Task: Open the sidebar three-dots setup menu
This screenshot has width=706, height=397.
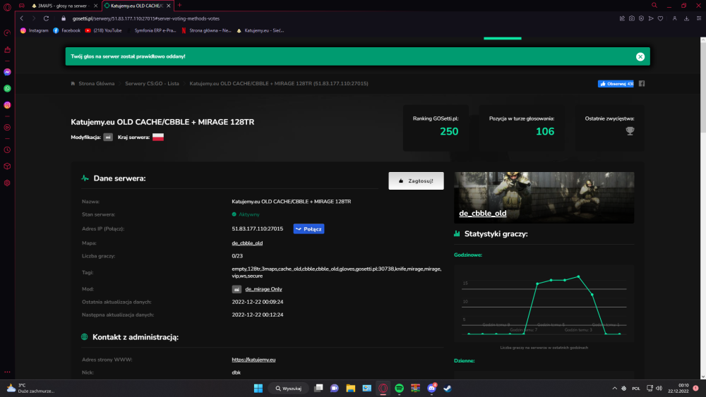Action: (x=7, y=372)
